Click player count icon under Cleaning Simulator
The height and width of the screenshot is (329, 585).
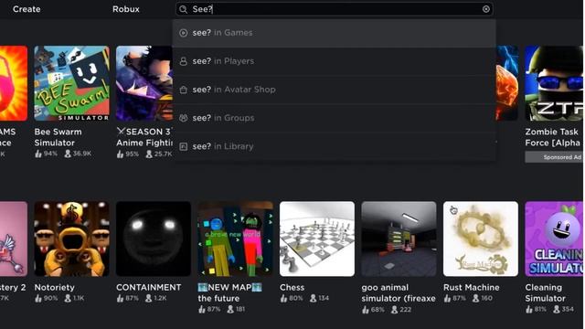tap(557, 309)
